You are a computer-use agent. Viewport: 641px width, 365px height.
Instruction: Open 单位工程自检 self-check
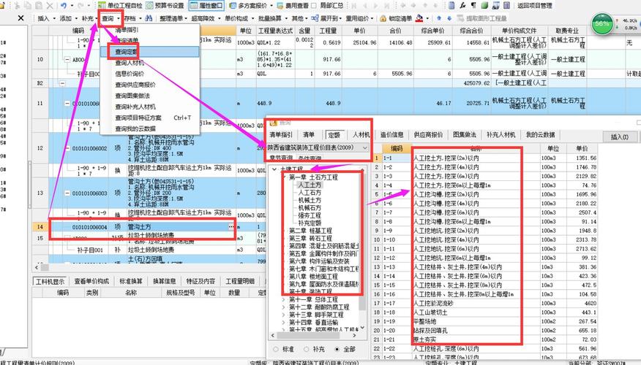pos(120,5)
